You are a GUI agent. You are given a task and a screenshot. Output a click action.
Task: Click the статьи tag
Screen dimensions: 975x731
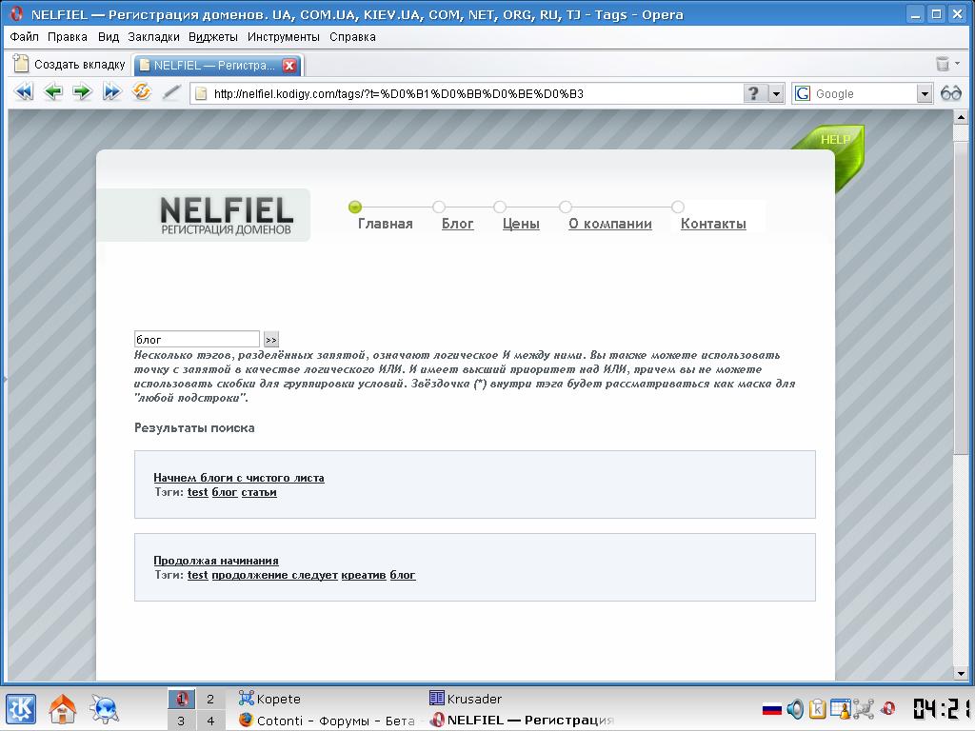click(259, 492)
